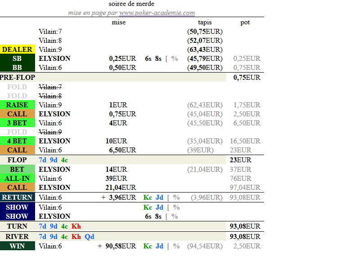Click the 'pot' column header
This screenshot has width=340, height=257.
[x=245, y=23]
